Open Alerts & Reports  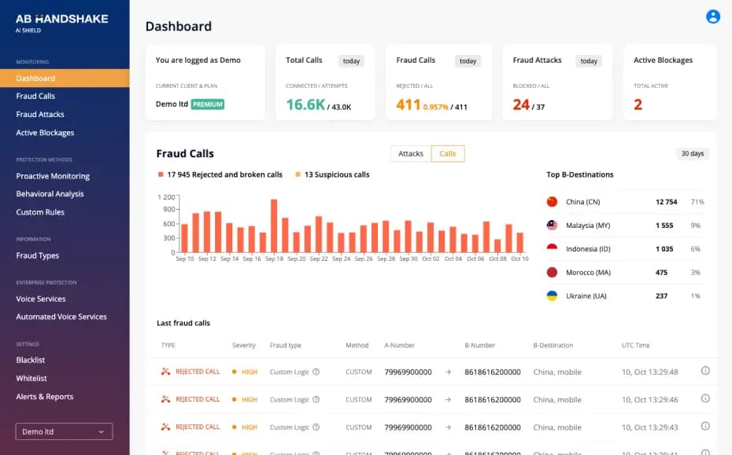pyautogui.click(x=44, y=397)
